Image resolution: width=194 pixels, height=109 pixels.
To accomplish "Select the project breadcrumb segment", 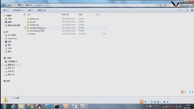I will point(39,5).
